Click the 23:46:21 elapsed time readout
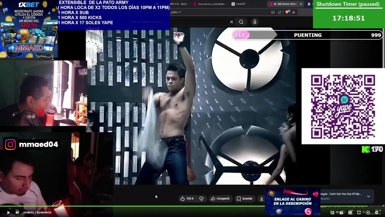 pos(29,212)
